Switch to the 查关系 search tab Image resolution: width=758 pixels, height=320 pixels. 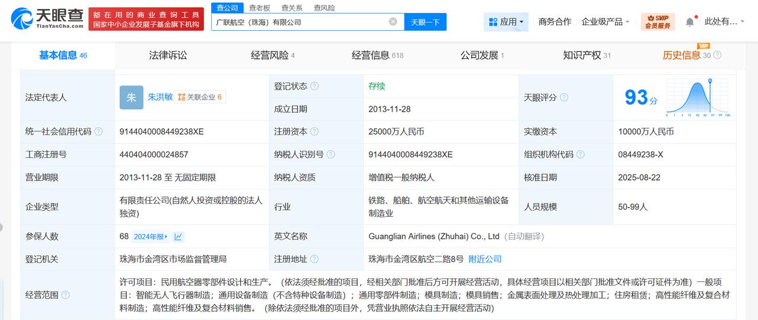(x=292, y=8)
